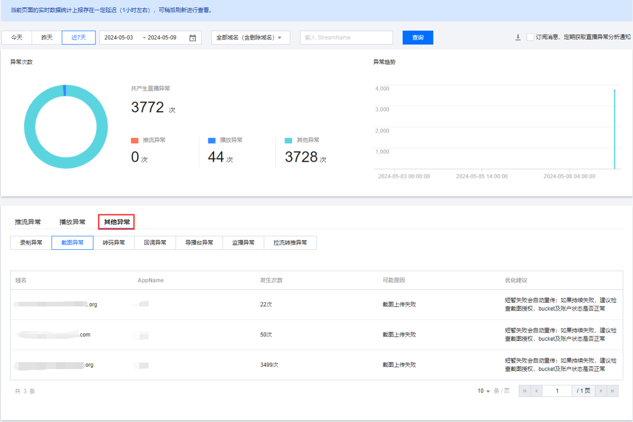Click the download icon near subscribe option
Screen dimensions: 633x422
tap(518, 38)
